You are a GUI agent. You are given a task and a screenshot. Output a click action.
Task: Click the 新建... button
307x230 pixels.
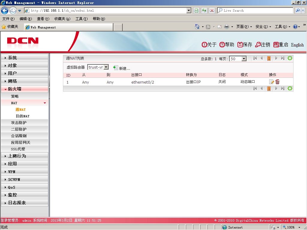pos(122,68)
